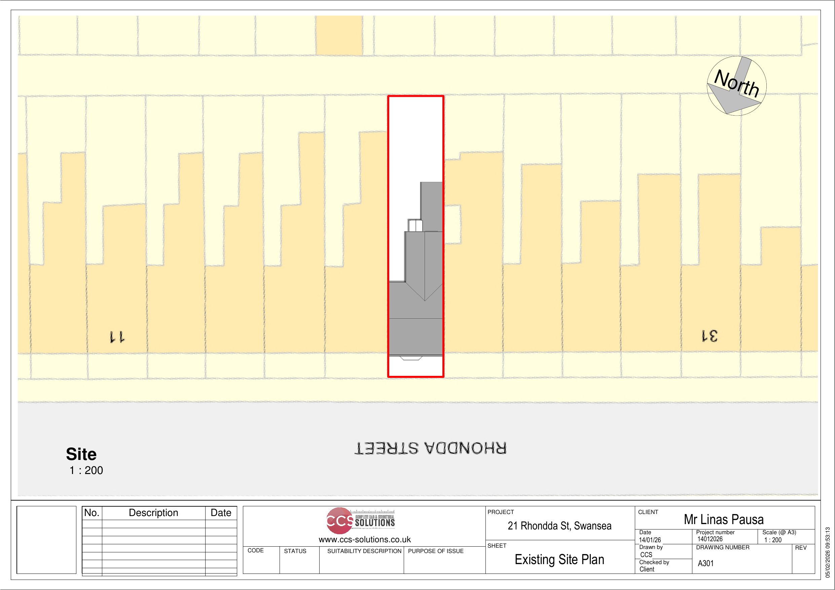Click the project number 14012026
835x590 pixels.
(710, 539)
